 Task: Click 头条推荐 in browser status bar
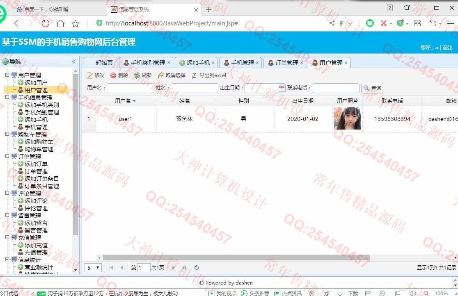pyautogui.click(x=255, y=293)
